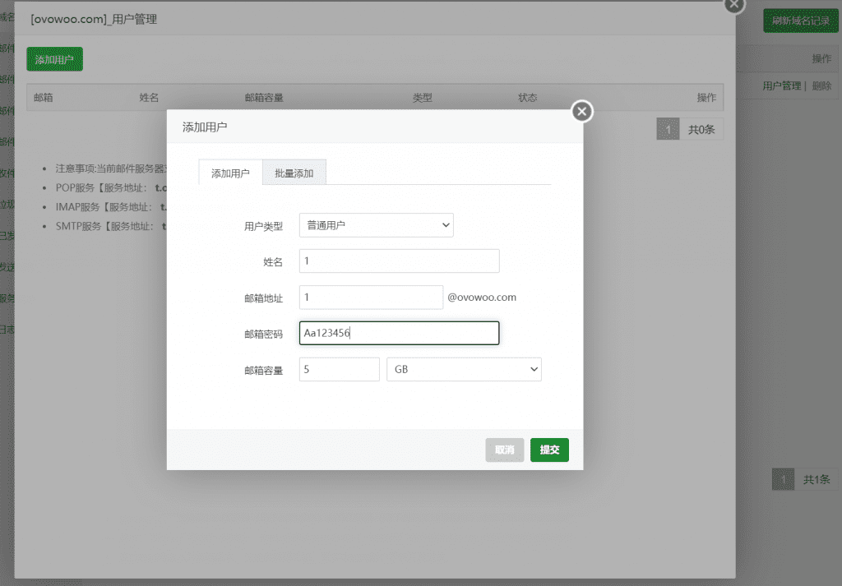Select the 添加用户 tab in the dialog
Viewport: 842px width, 586px height.
point(230,173)
